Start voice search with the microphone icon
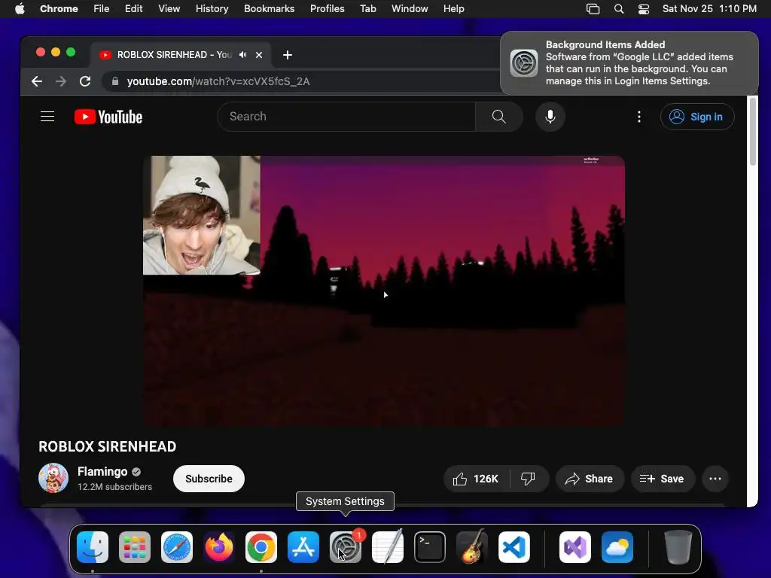 550,117
